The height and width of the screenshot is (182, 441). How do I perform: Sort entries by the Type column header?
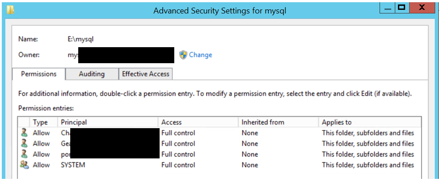40,122
